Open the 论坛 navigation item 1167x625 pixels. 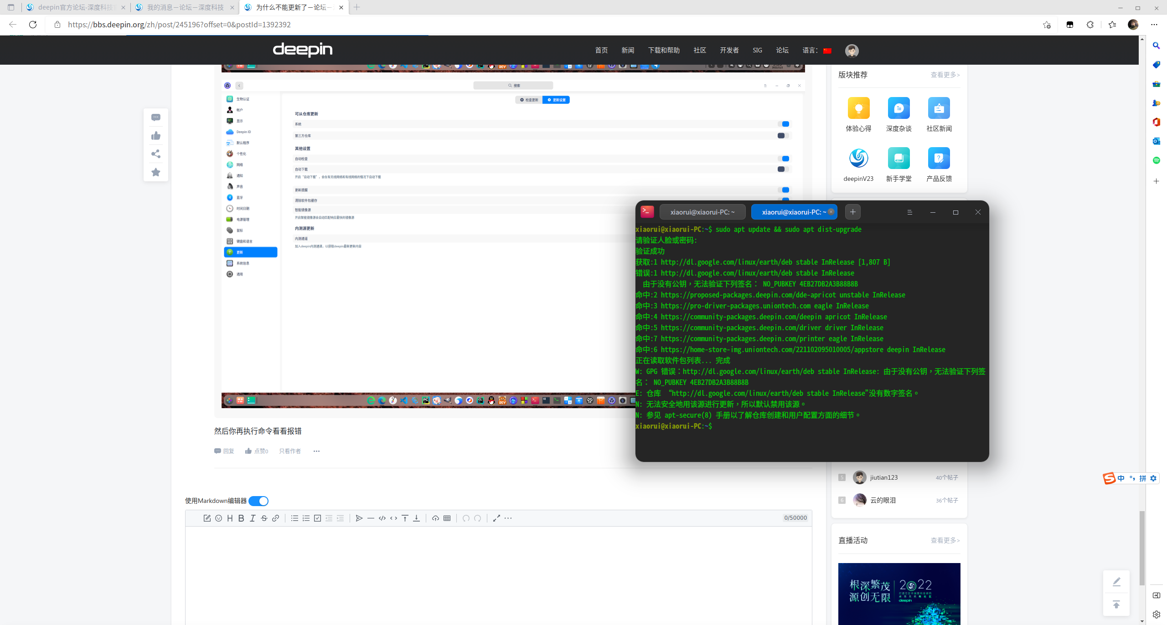782,50
